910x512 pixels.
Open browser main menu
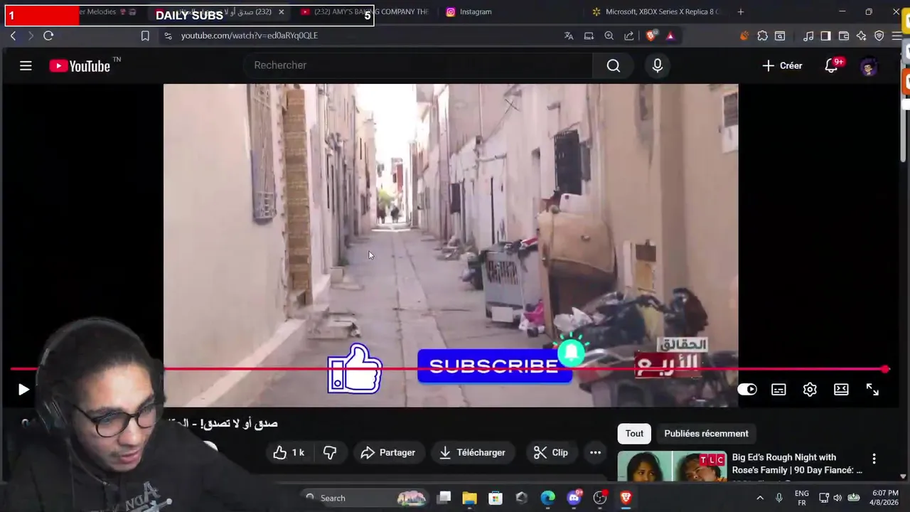(897, 36)
